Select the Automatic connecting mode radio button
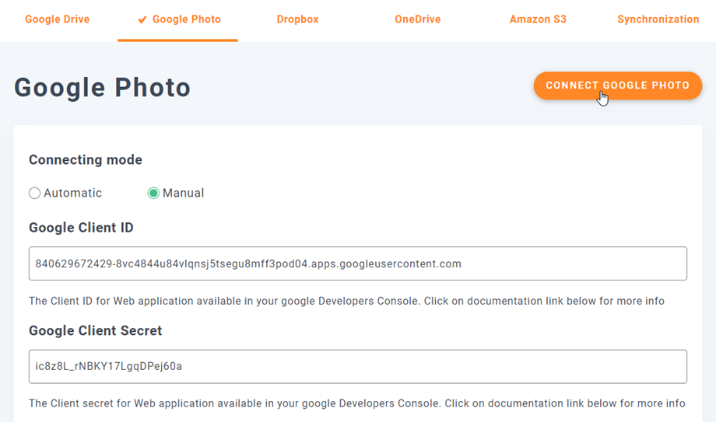Screen dimensions: 716x422 click(35, 194)
